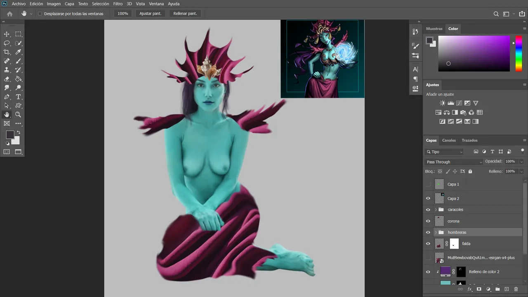
Task: Delete the selected layer
Action: [516, 289]
